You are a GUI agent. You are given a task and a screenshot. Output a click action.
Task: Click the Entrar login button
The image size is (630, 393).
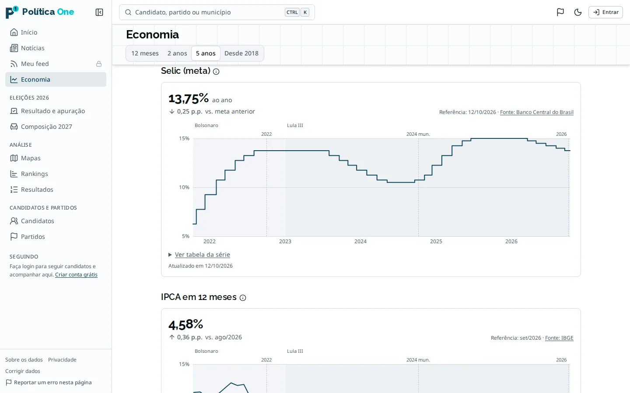tap(605, 12)
